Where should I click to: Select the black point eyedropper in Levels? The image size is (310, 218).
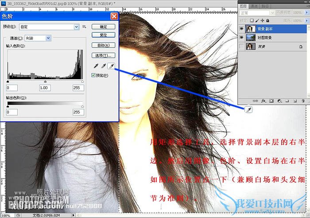tap(96, 66)
